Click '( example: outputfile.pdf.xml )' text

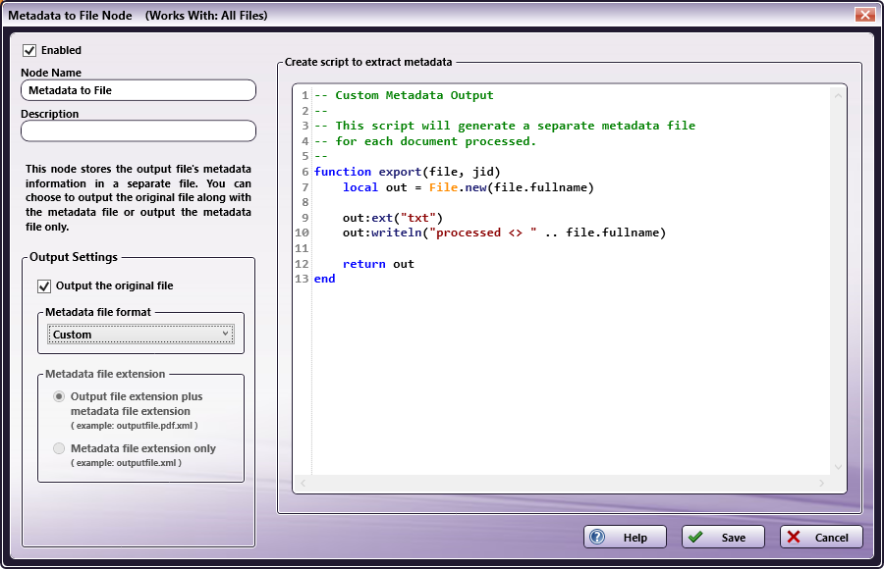(x=135, y=426)
